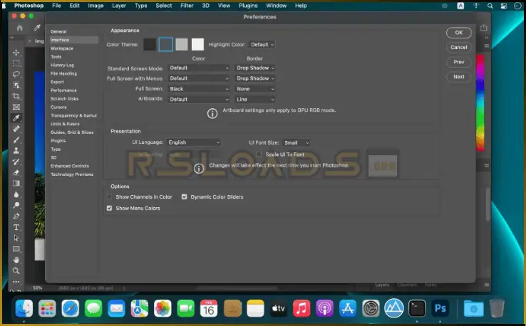Open Full Screen with Menus color dropdown
Viewport: 526px width, 326px height.
199,78
